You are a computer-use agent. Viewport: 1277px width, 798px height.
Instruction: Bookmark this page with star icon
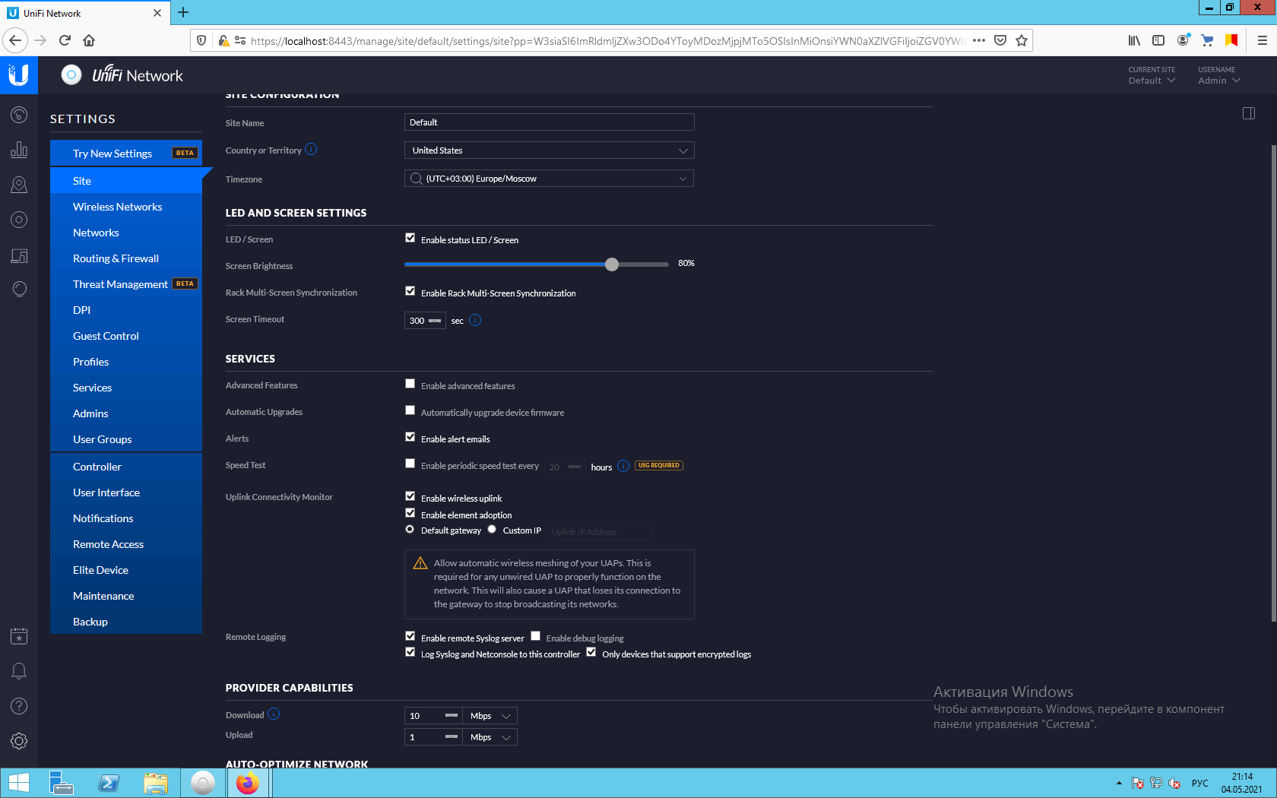(x=1022, y=40)
